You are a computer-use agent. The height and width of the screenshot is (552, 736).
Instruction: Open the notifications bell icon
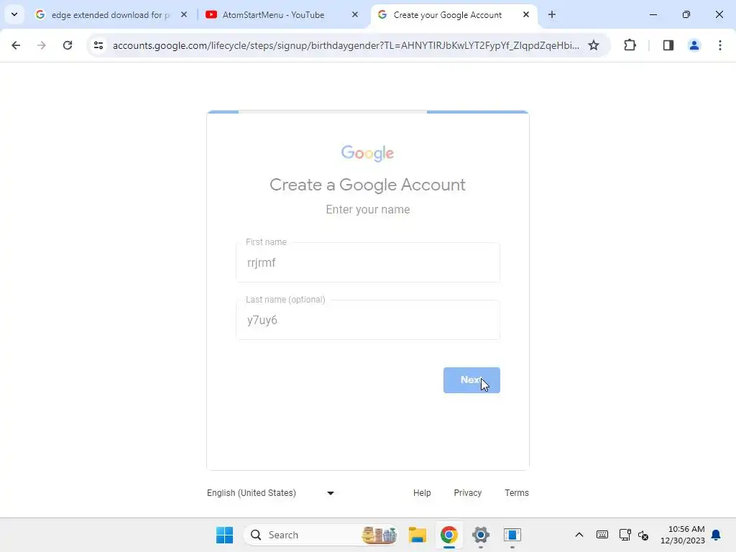(717, 535)
